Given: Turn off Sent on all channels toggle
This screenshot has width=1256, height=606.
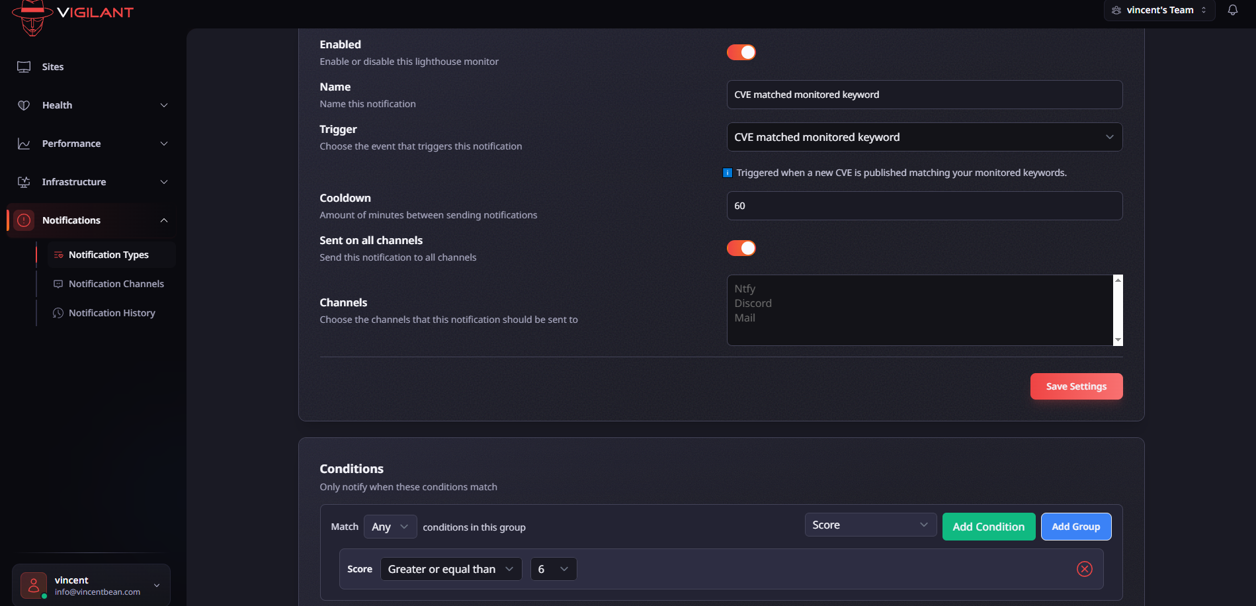Looking at the screenshot, I should [x=741, y=248].
